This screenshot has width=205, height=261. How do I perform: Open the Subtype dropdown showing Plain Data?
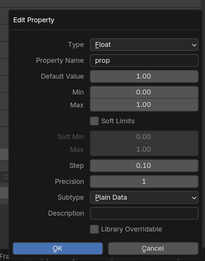coord(144,197)
